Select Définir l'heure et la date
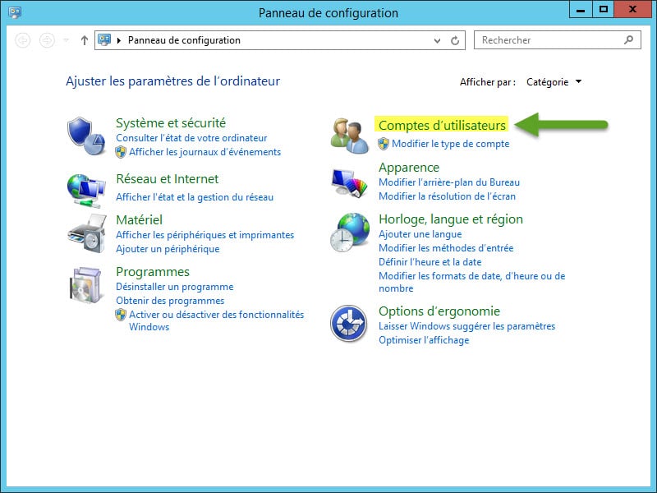Image resolution: width=657 pixels, height=493 pixels. pos(430,262)
